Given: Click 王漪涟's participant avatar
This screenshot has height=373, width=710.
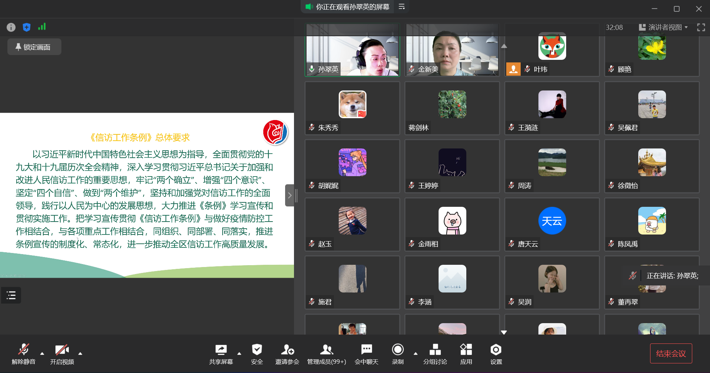Looking at the screenshot, I should [x=552, y=104].
